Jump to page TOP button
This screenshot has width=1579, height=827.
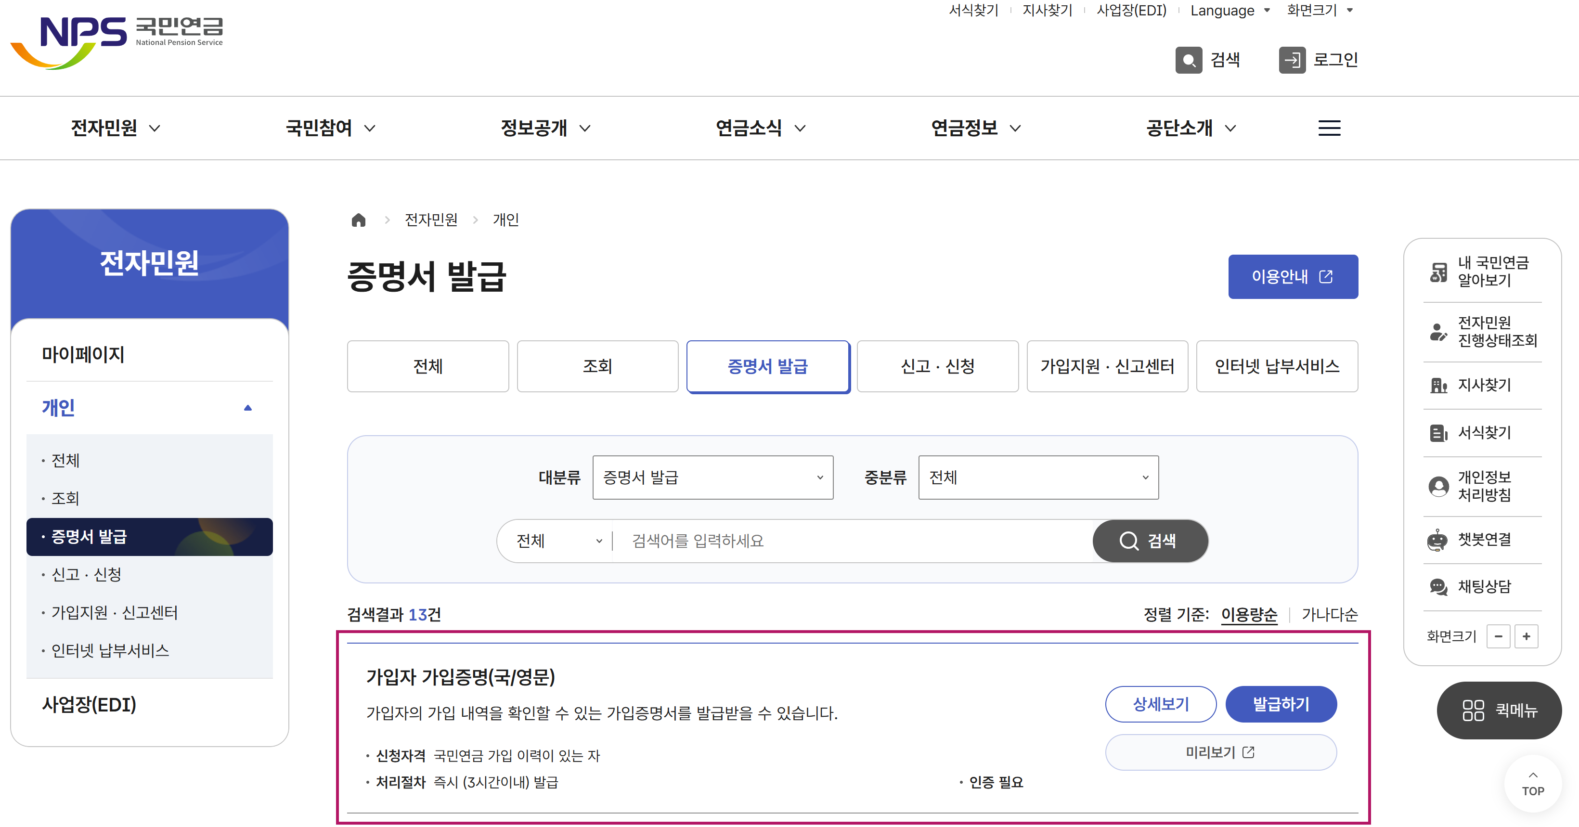tap(1533, 784)
